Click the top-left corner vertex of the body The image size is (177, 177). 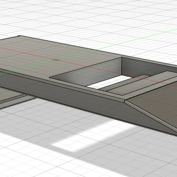[19, 36]
